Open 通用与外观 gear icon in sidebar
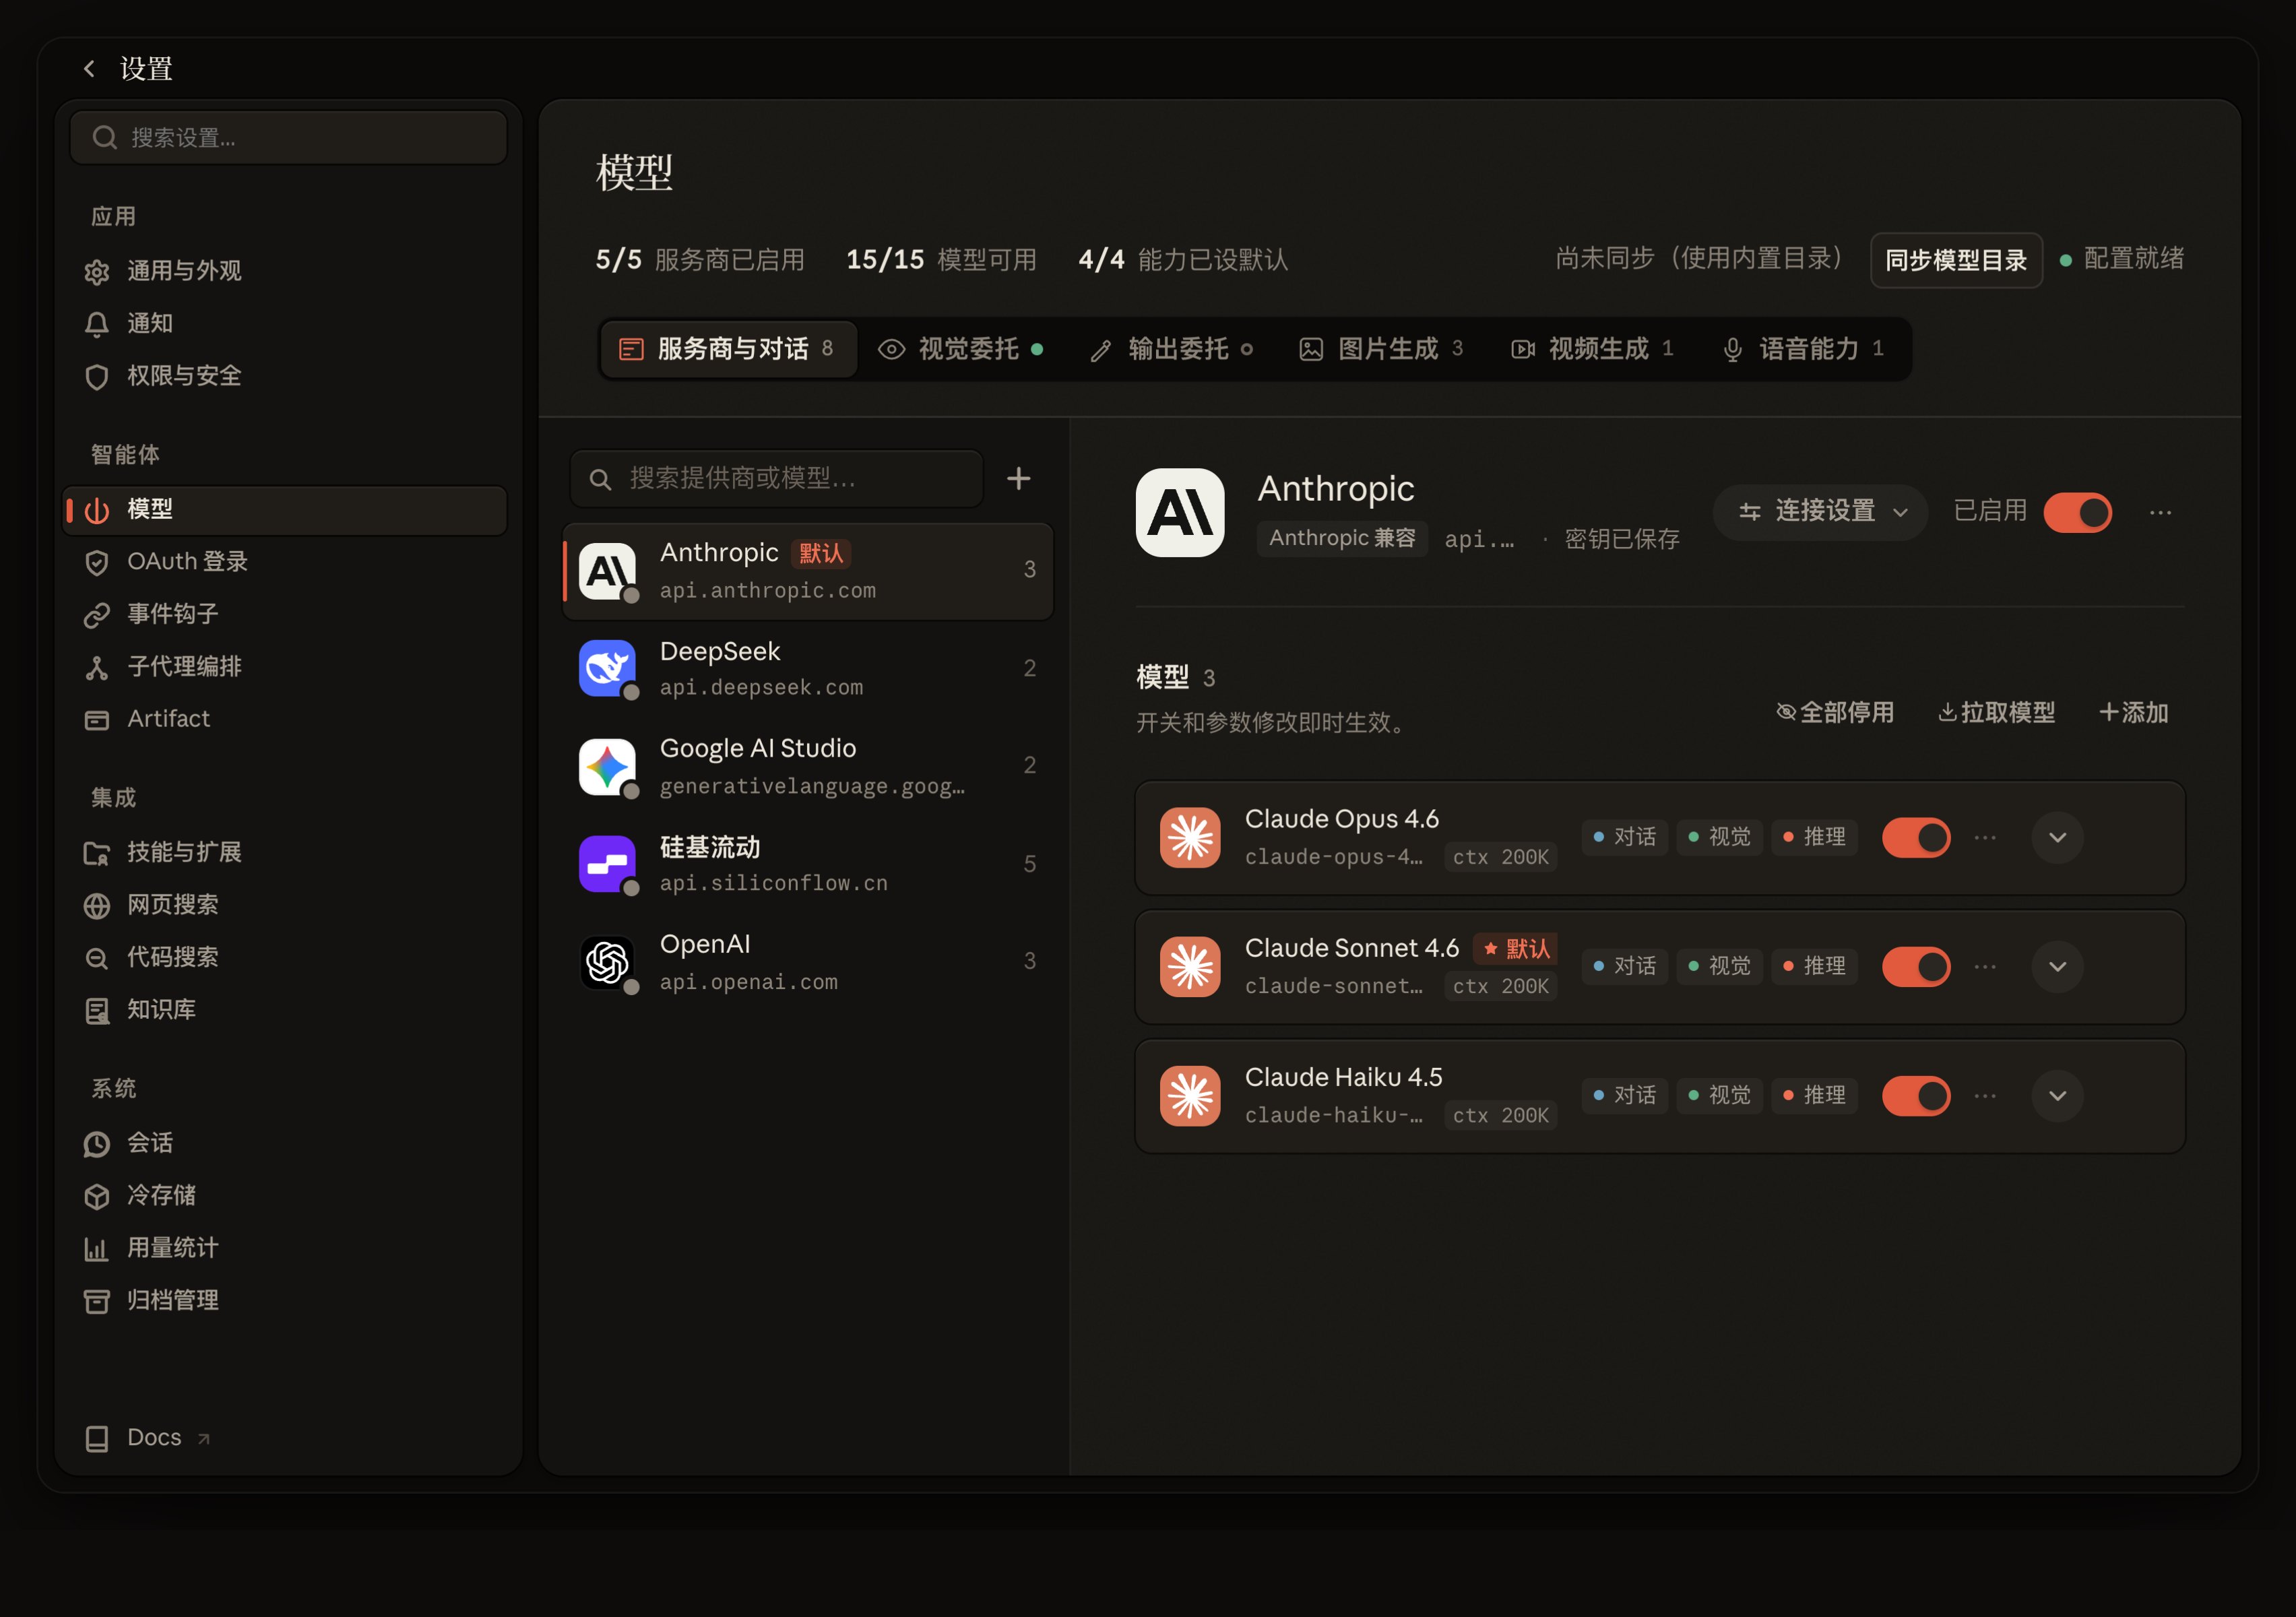This screenshot has height=1617, width=2296. [x=97, y=272]
